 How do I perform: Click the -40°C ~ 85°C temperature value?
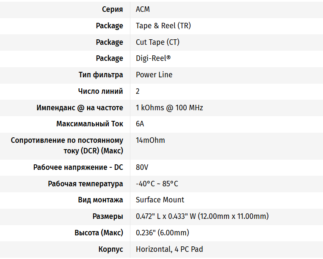tap(157, 184)
